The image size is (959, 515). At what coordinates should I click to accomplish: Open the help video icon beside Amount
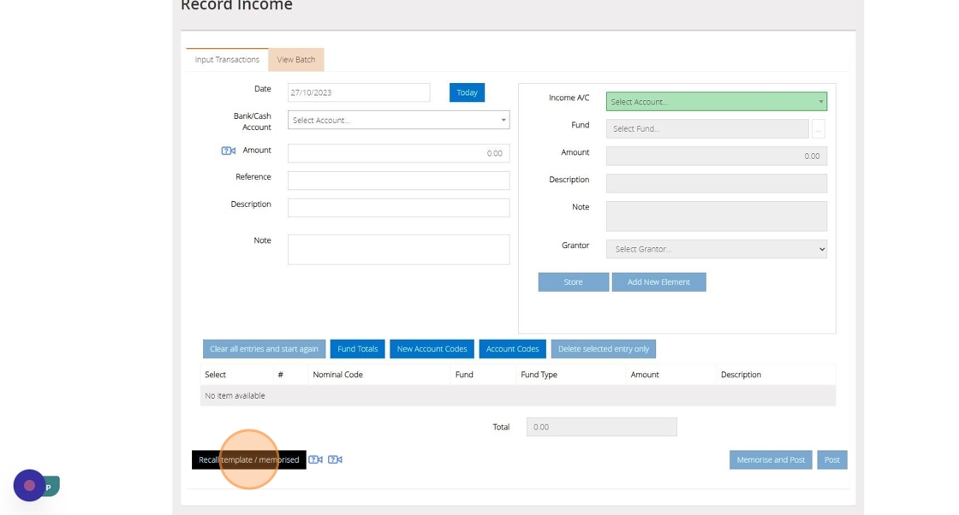pos(228,151)
